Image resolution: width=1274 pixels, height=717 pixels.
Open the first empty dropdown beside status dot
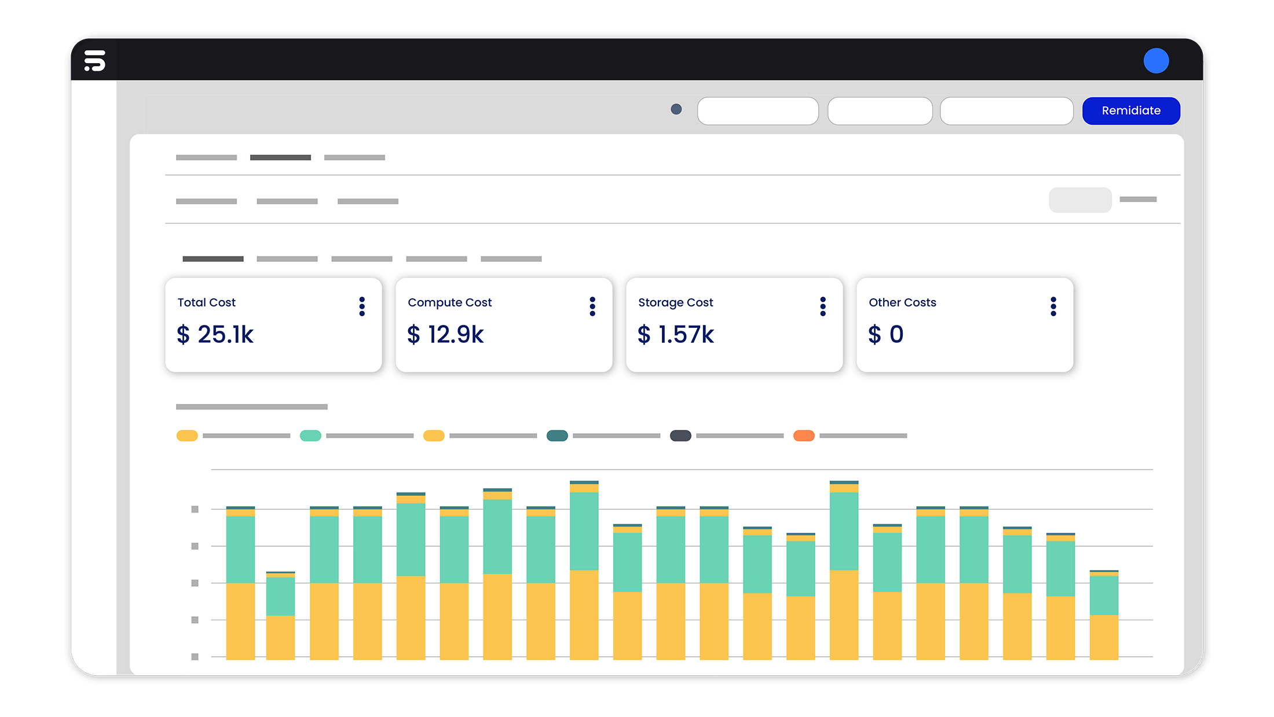click(x=757, y=111)
